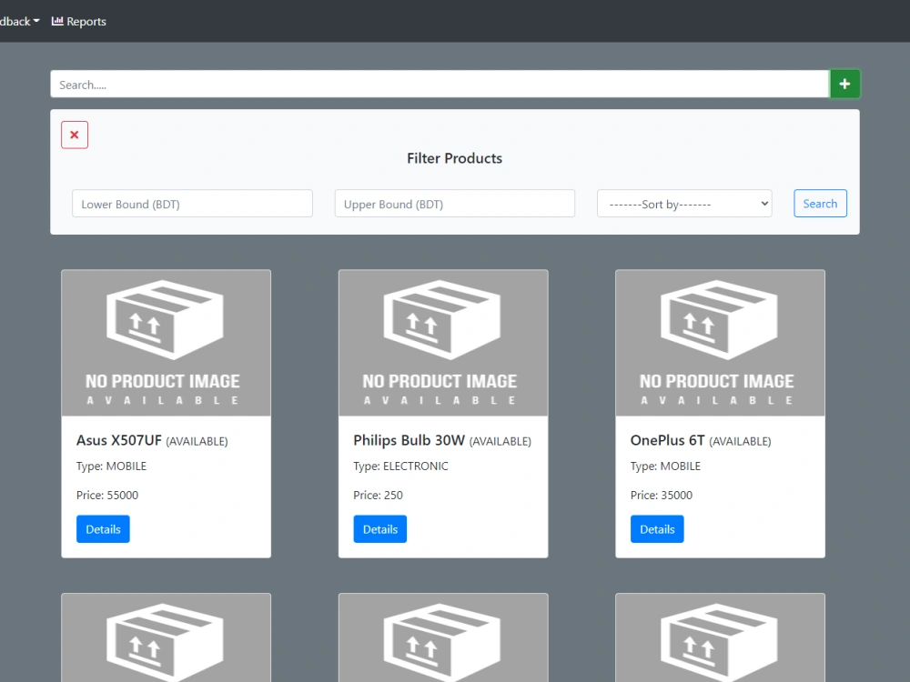View Details of the OnePlus 6T
This screenshot has width=910, height=682.
[x=656, y=528]
